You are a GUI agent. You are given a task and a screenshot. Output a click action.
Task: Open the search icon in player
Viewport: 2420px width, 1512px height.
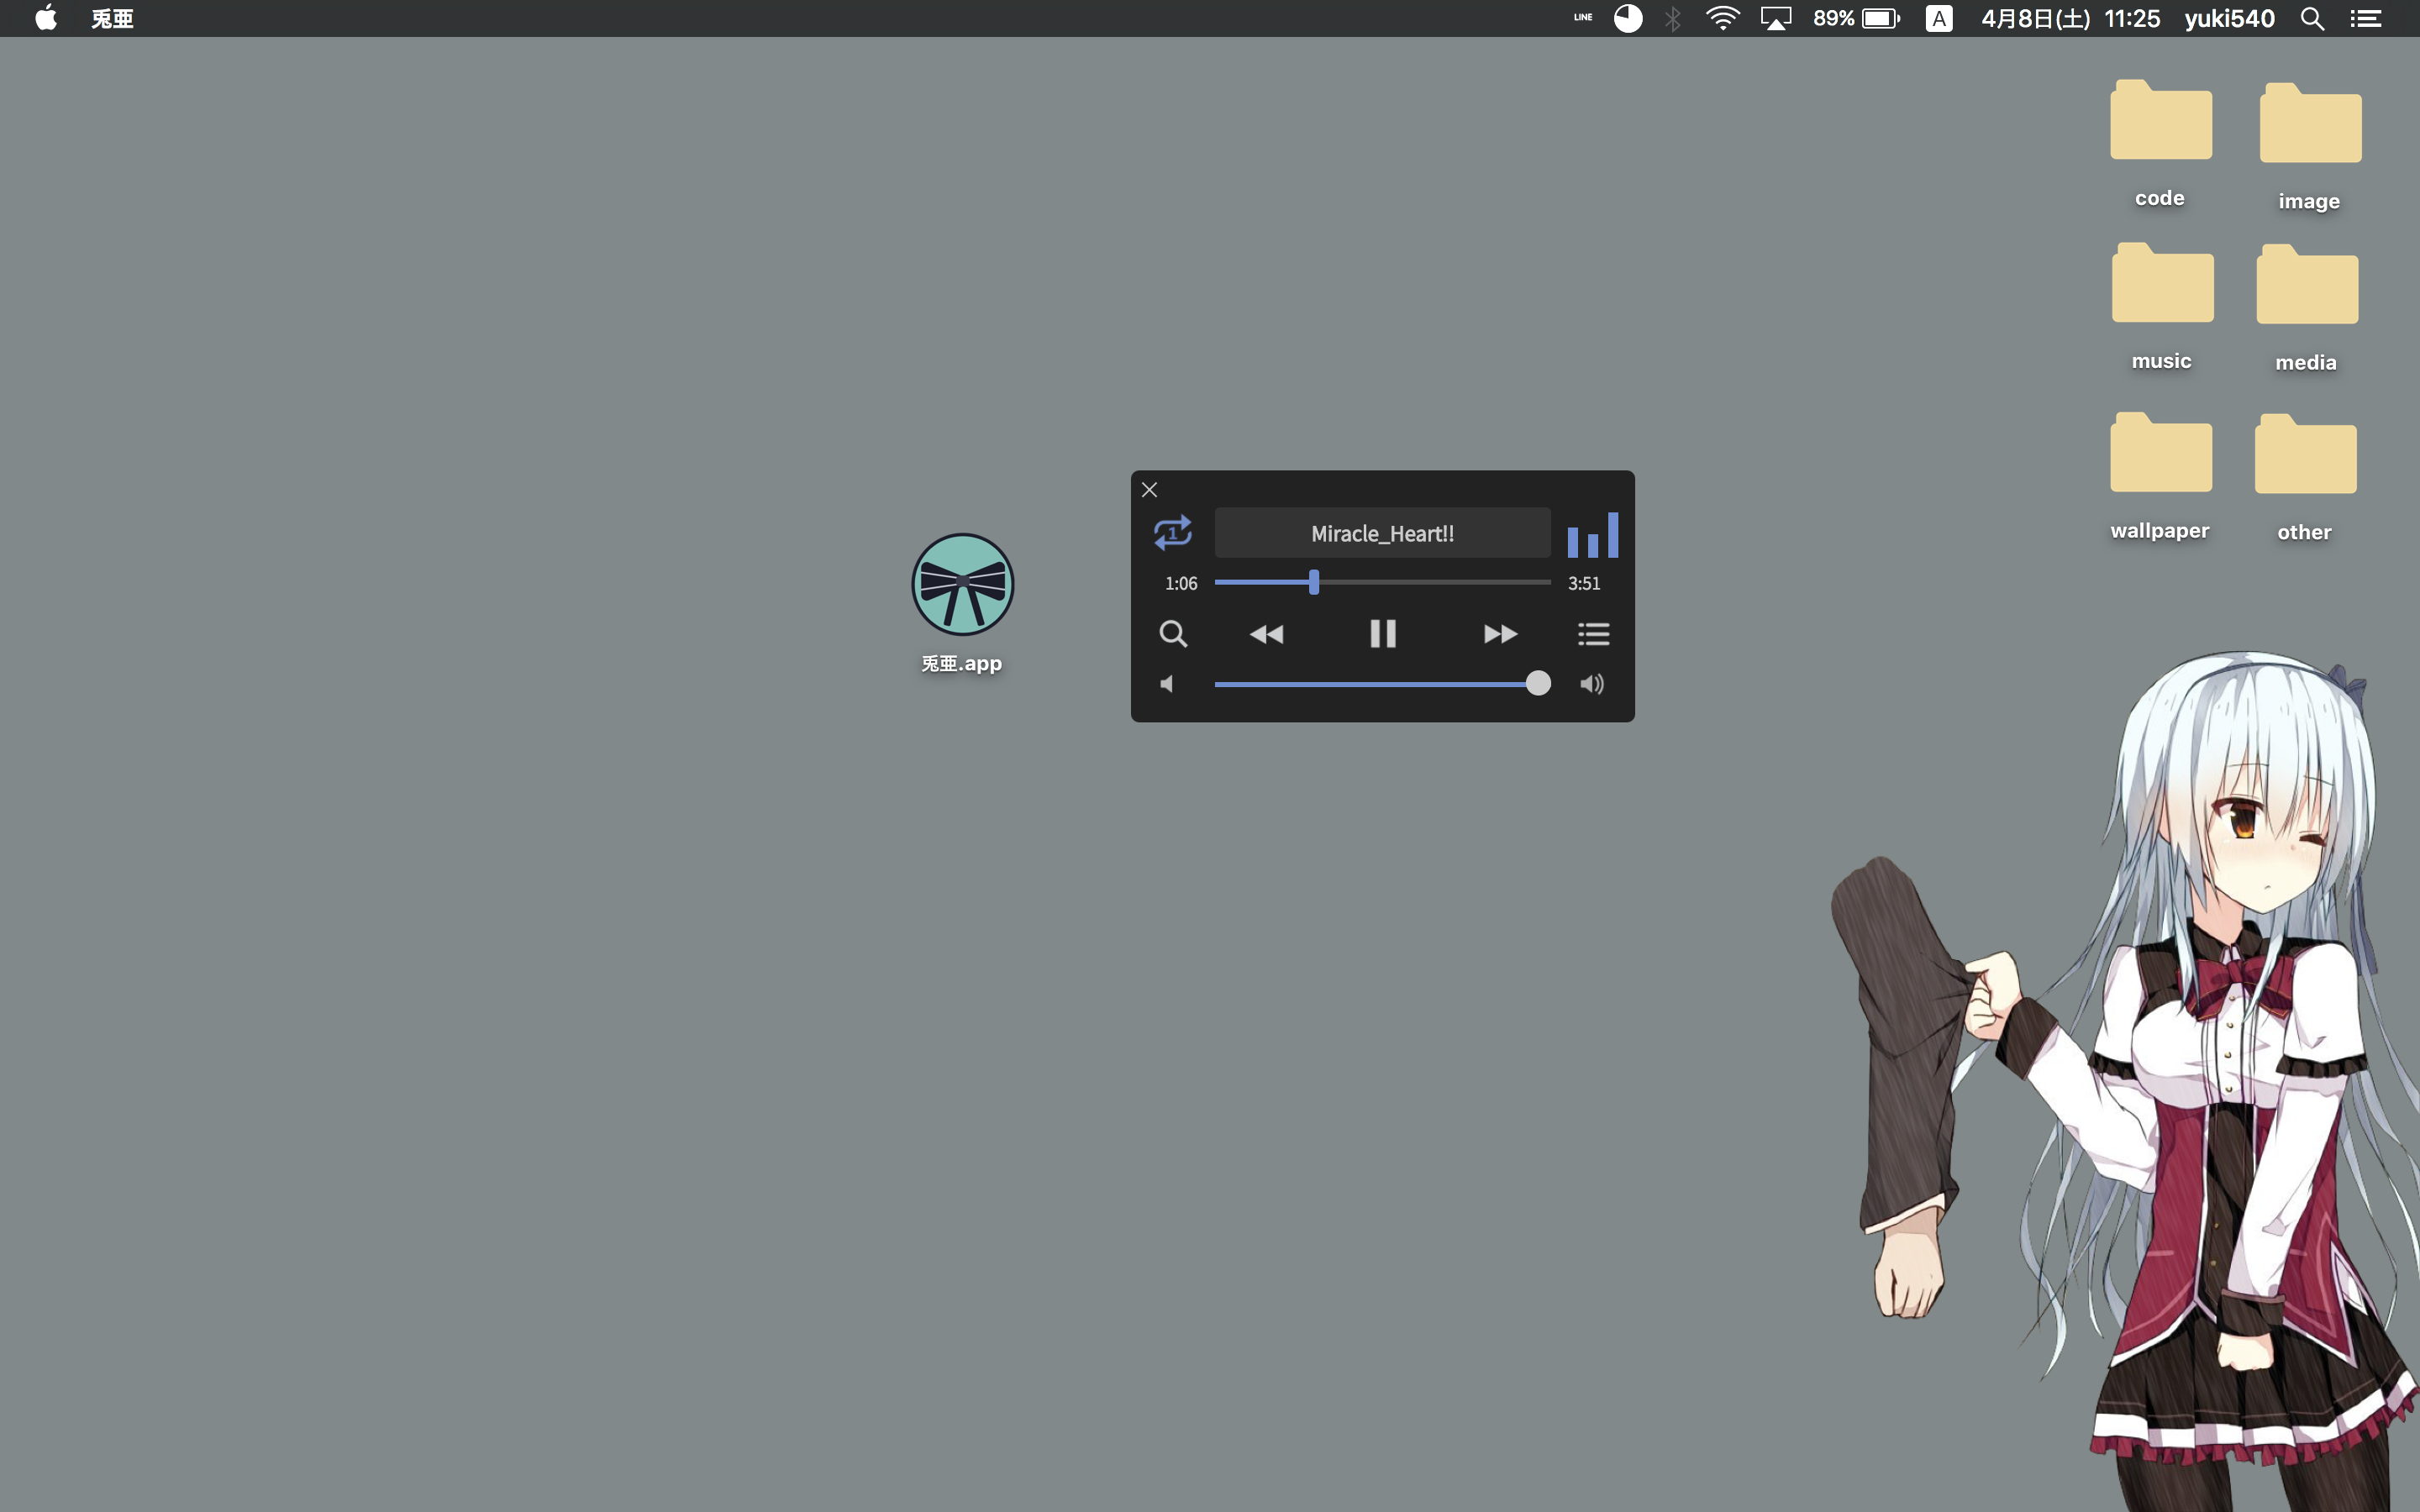coord(1172,634)
